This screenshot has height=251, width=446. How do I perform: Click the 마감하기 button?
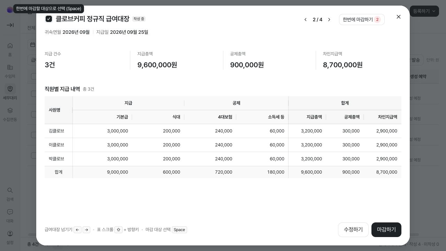coord(386,230)
